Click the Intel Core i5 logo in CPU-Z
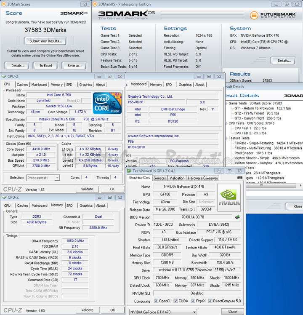Viewport: 303px width, 315px height. pyautogui.click(x=107, y=103)
